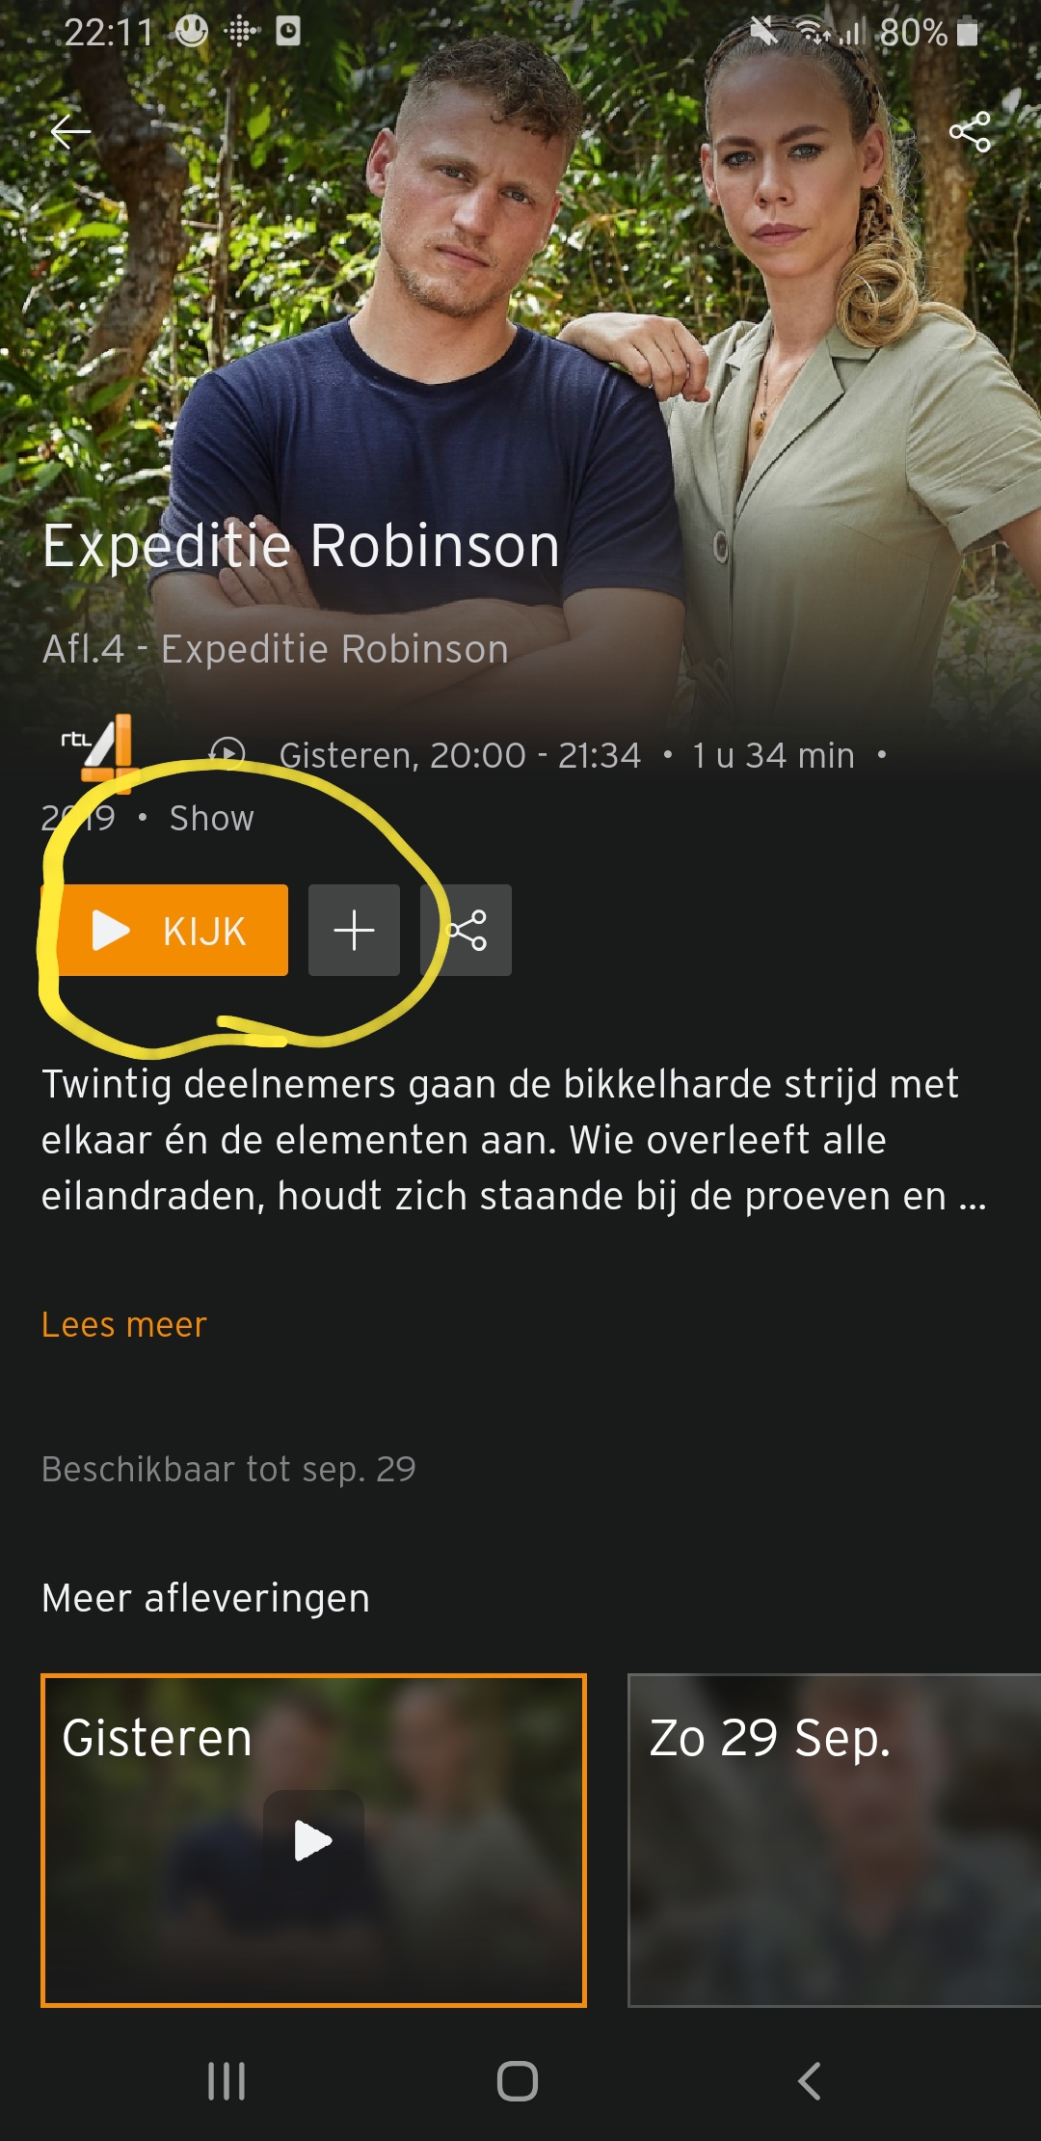Tap the Beschikbaar tot sep. 29 text
Image resolution: width=1041 pixels, height=2141 pixels.
[228, 1469]
